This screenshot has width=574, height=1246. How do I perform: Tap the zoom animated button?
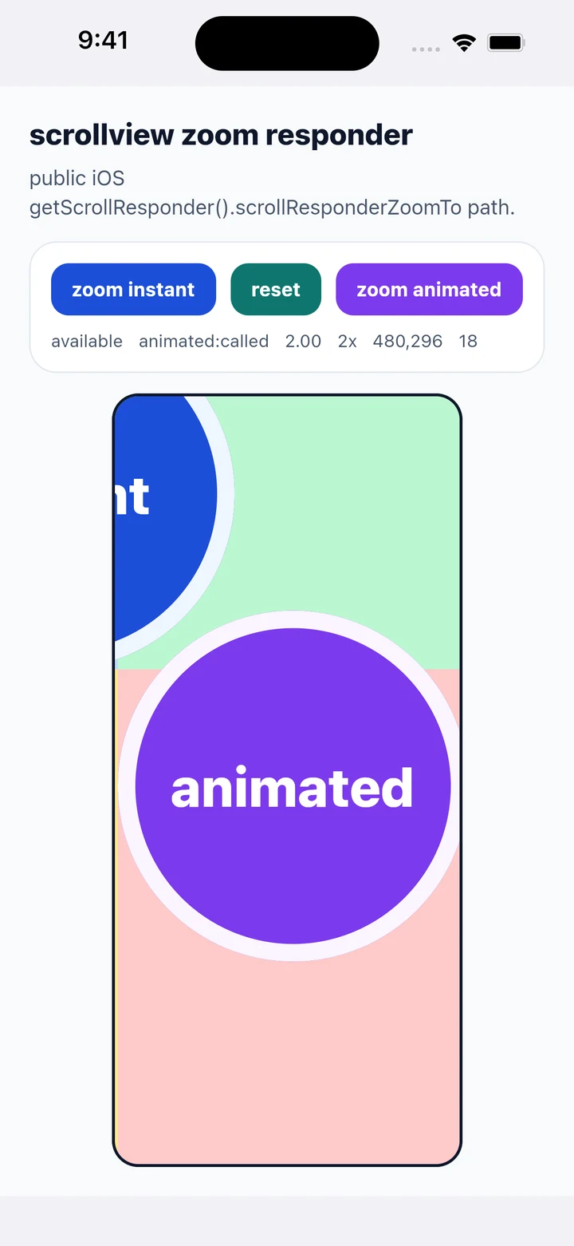(429, 289)
